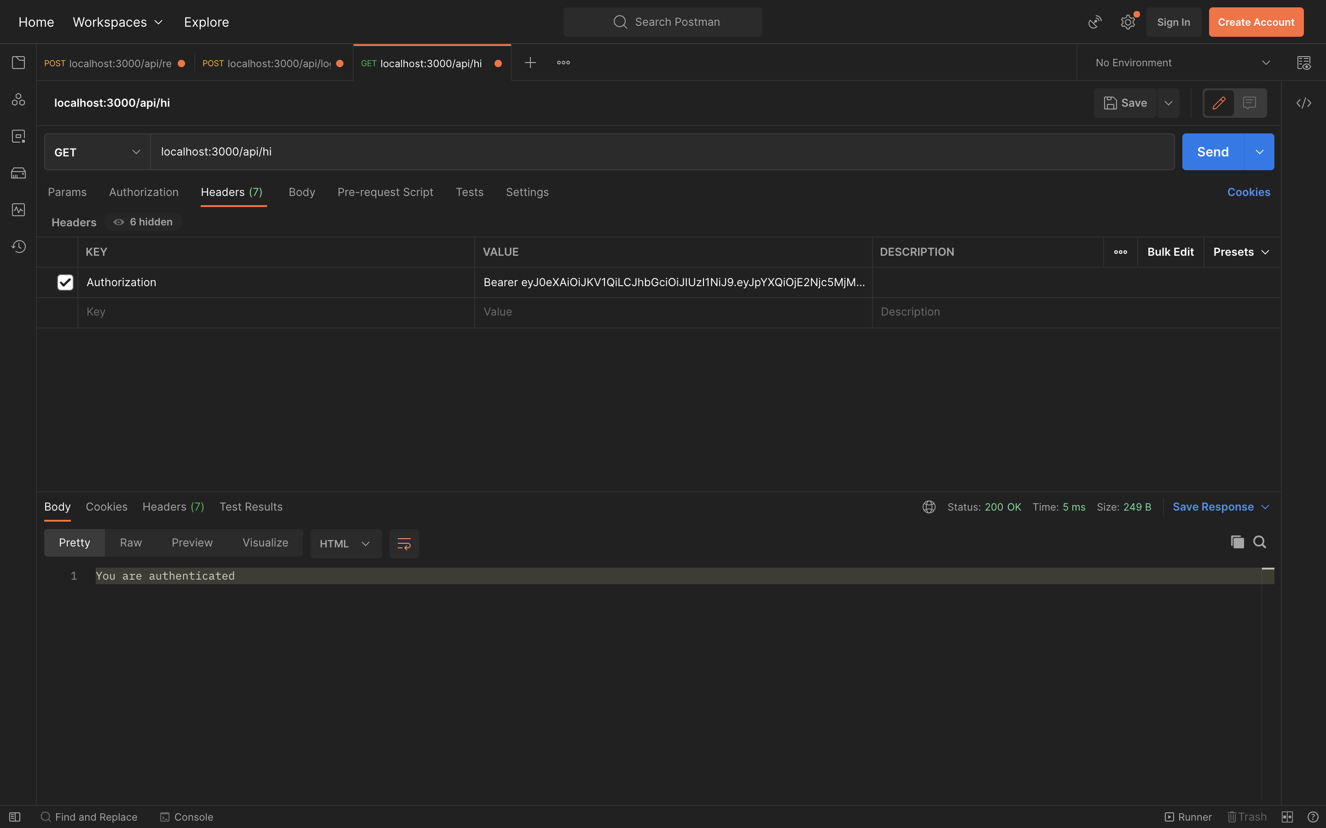Screen dimensions: 1326x828
Task: Open Explore
Action: 206,22
